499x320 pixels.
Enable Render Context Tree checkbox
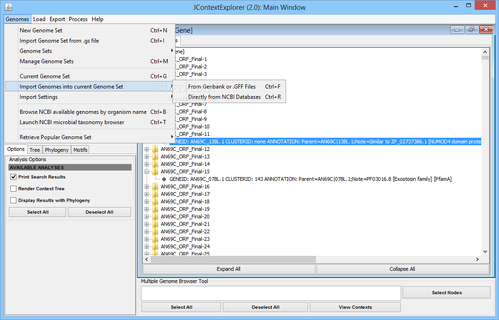click(14, 189)
